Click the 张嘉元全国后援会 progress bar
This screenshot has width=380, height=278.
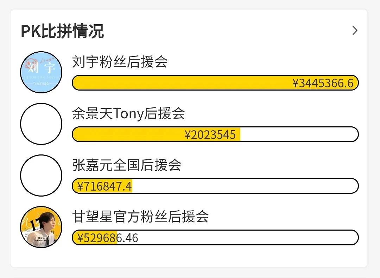pos(215,186)
